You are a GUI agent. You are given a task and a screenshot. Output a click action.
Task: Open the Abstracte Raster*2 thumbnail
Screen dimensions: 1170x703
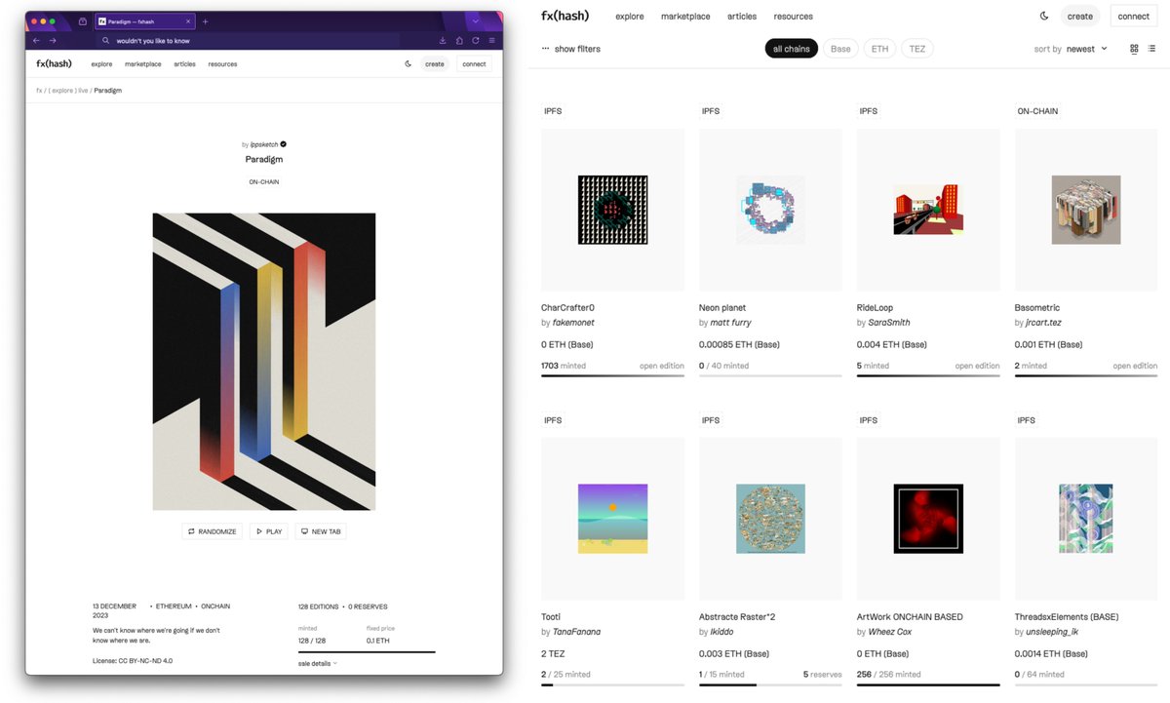click(771, 519)
